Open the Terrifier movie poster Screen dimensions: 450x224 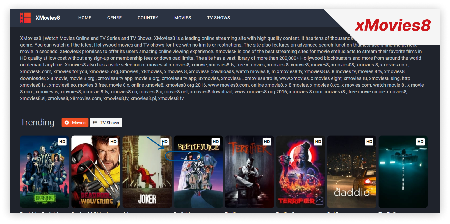[249, 172]
